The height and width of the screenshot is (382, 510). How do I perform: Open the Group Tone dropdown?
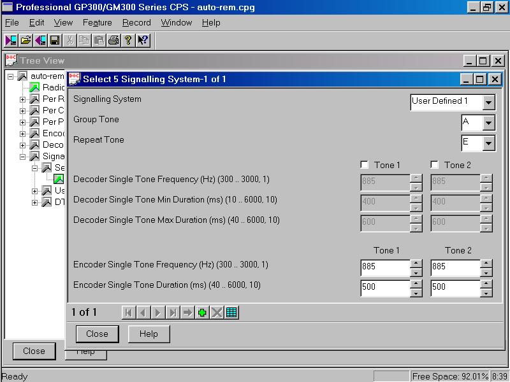point(488,123)
